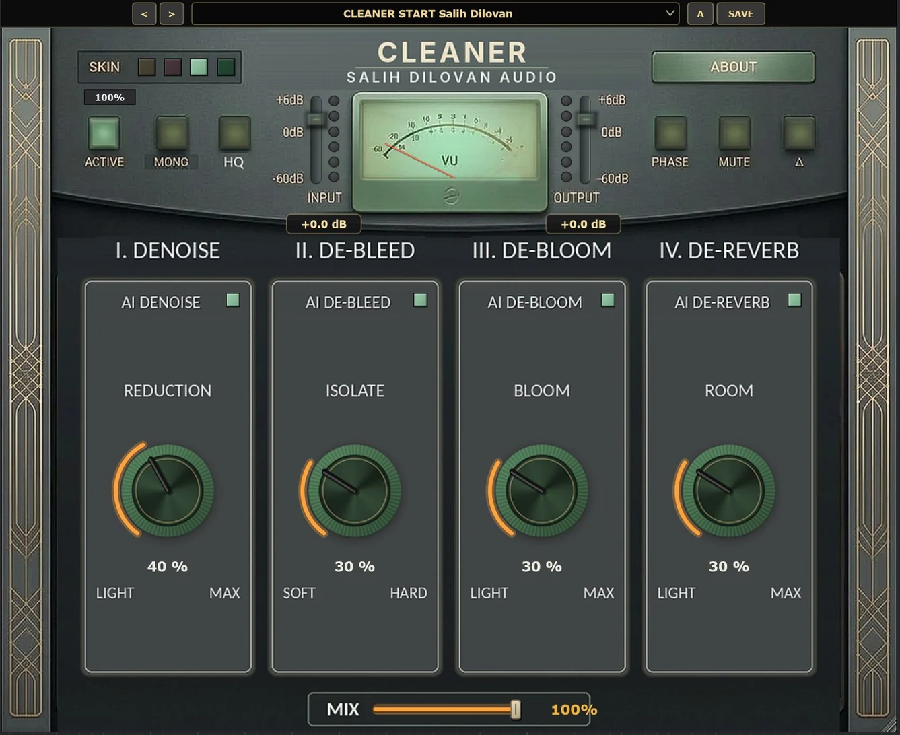Toggle the AI DE-REVERB enable checkbox
Viewport: 900px width, 735px height.
(794, 300)
